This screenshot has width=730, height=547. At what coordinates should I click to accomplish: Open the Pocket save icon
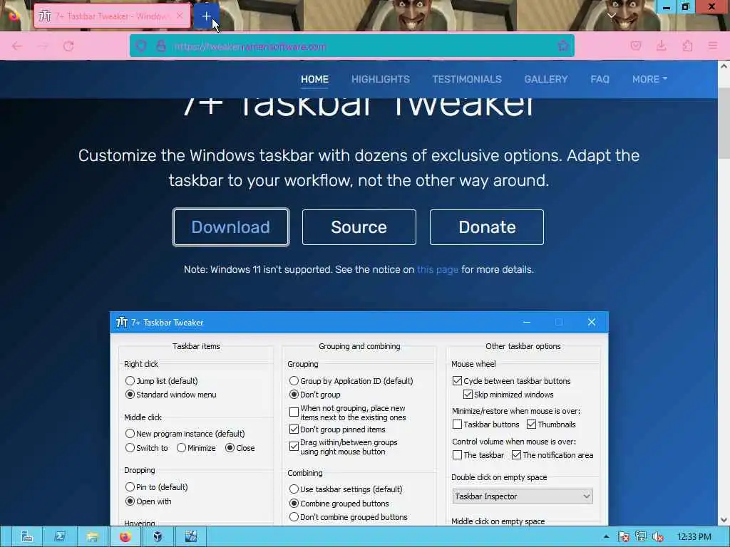coord(636,46)
